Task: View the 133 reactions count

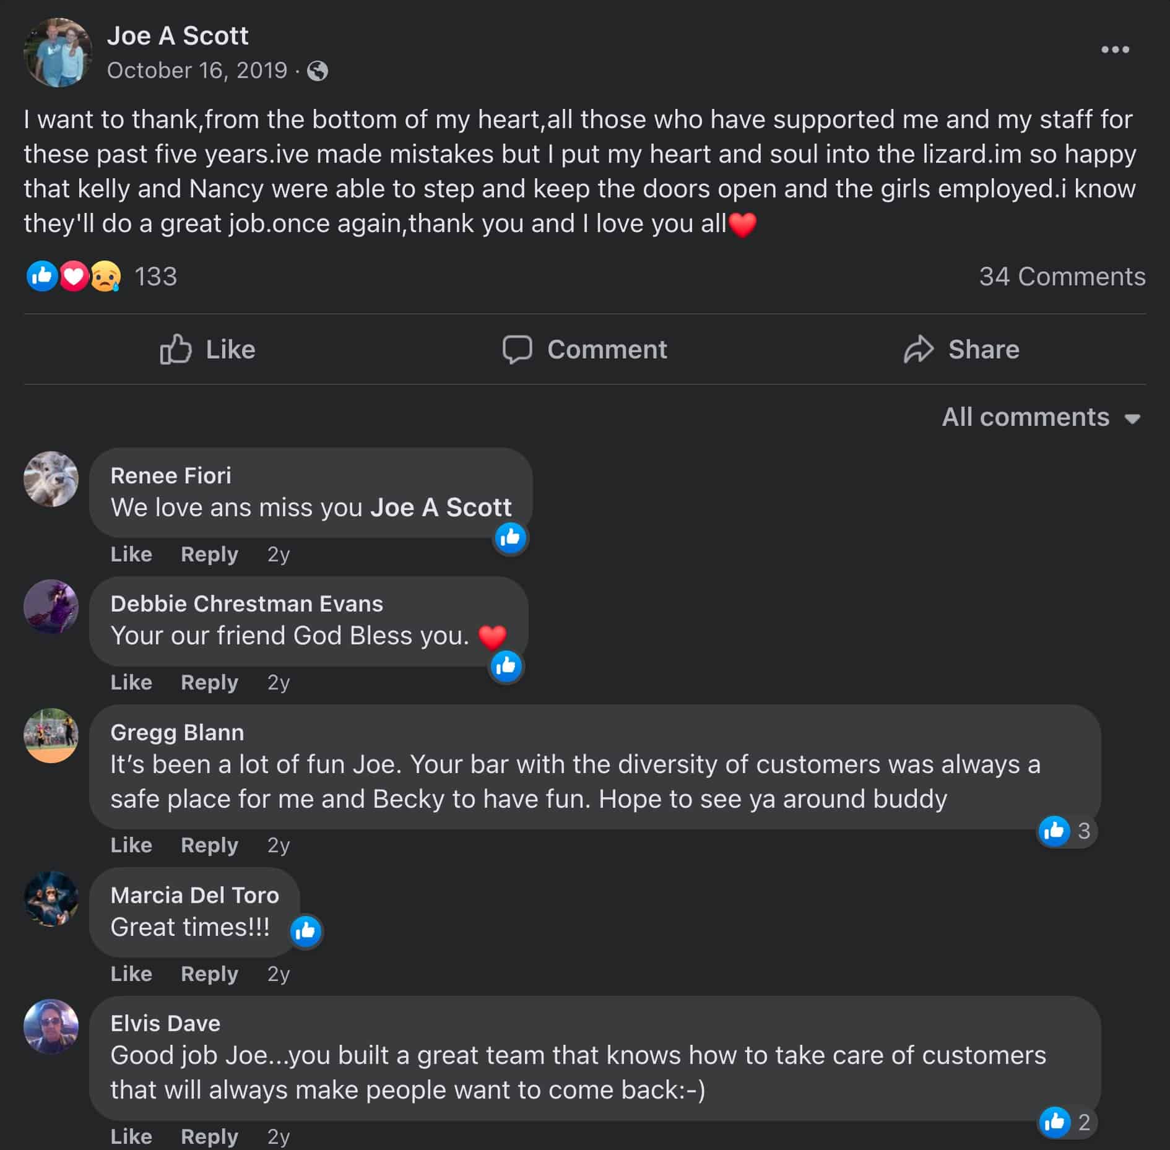Action: click(x=156, y=277)
